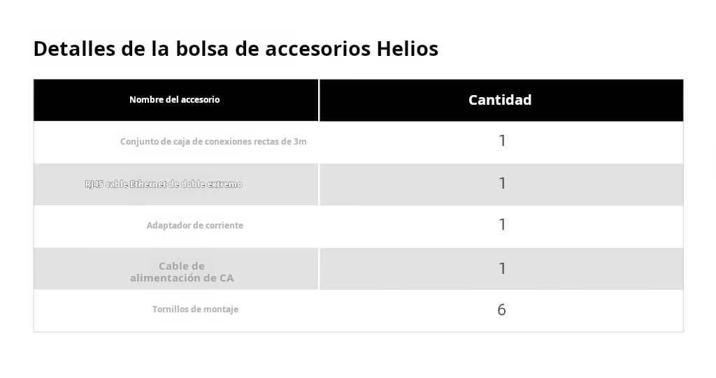
Task: Click the text 3m in the first row
Action: (300, 142)
